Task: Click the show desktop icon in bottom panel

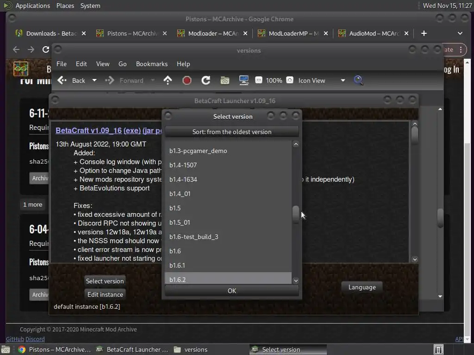Action: (x=6, y=349)
